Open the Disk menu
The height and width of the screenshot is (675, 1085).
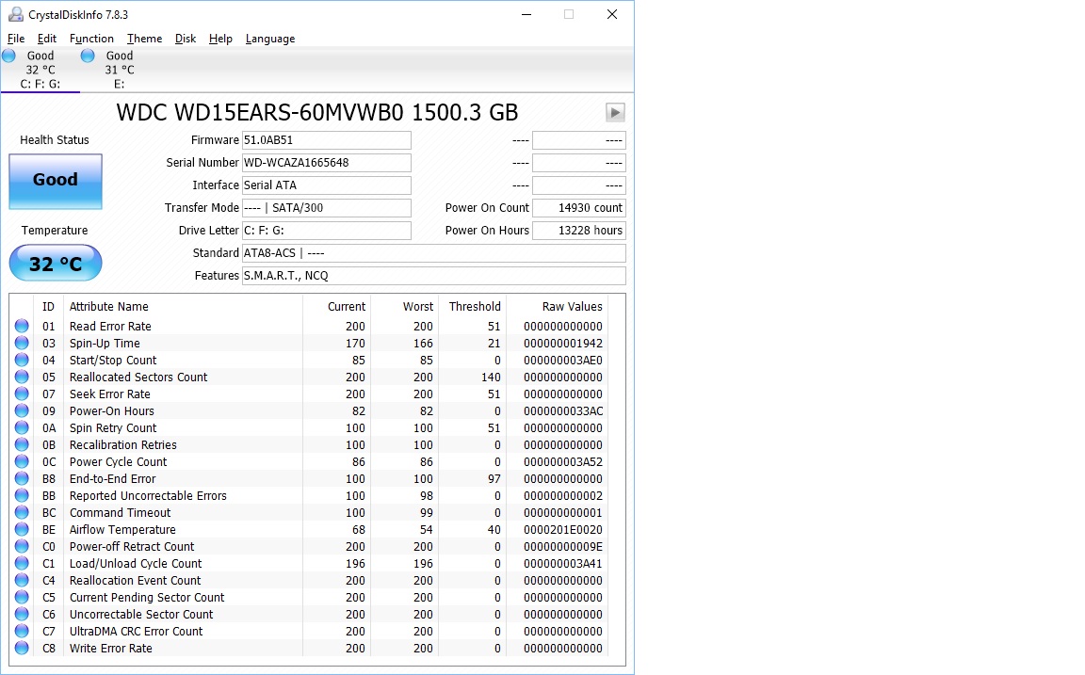coord(185,39)
